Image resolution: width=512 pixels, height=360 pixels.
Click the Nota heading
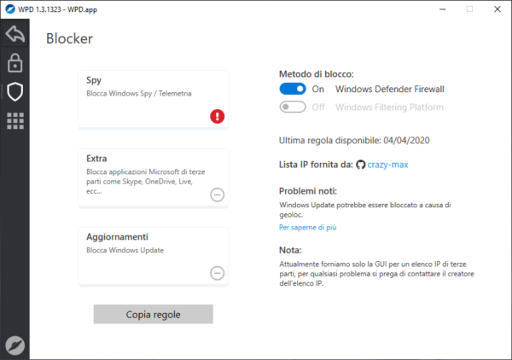point(290,250)
